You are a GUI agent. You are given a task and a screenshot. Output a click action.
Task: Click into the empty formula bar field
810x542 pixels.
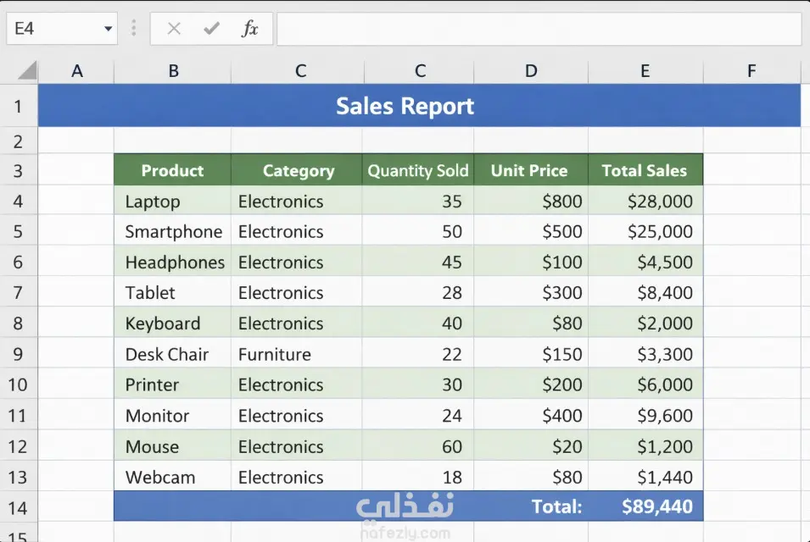click(538, 29)
